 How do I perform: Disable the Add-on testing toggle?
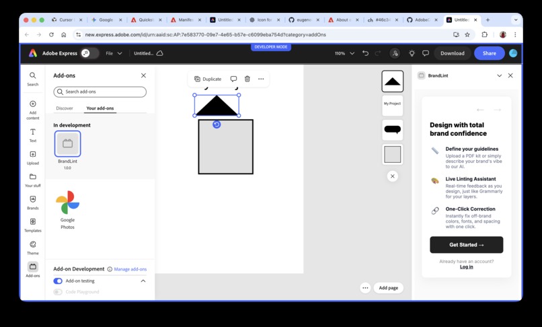tap(58, 281)
